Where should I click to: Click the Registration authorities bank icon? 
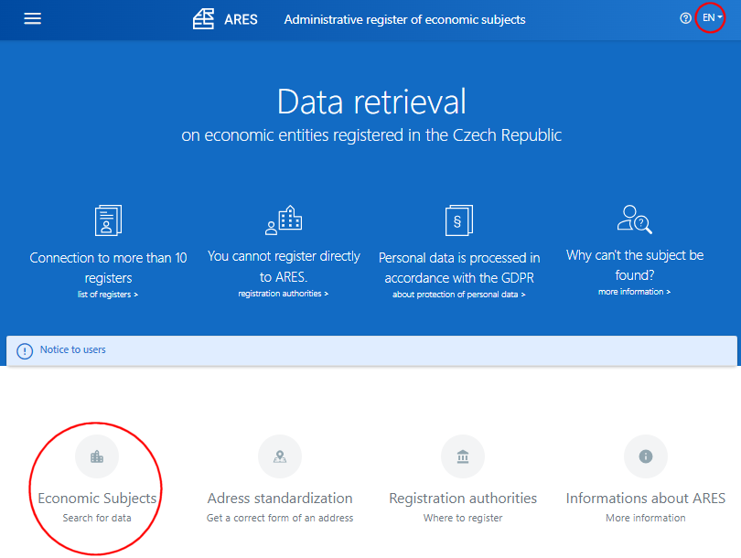pos(463,456)
